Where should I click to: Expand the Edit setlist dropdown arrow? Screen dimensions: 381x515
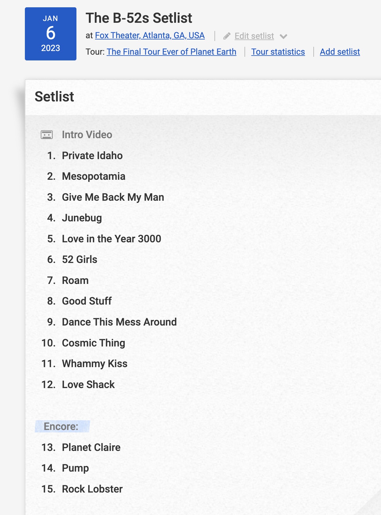coord(284,36)
